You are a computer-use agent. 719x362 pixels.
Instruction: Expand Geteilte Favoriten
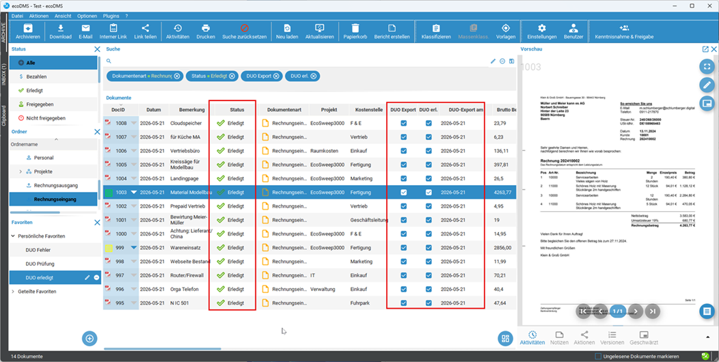[x=13, y=292]
